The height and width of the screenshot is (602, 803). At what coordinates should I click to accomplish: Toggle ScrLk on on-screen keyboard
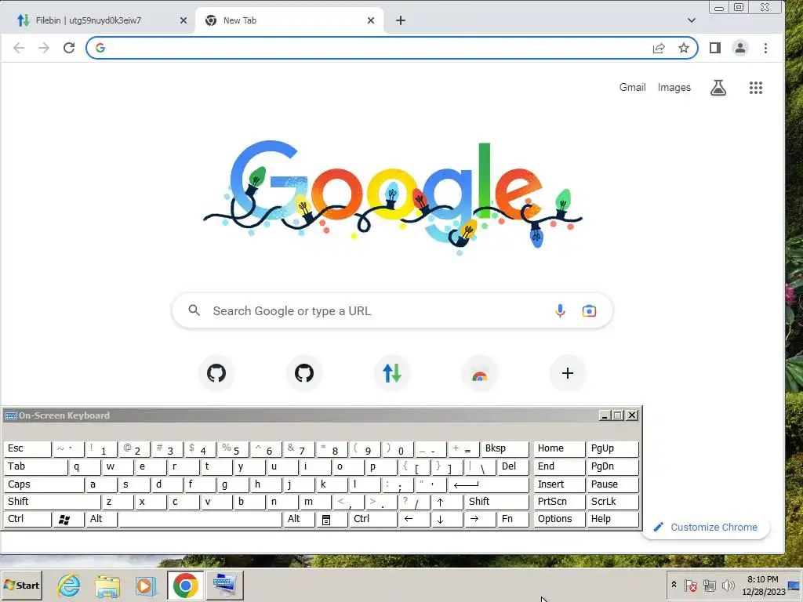613,502
